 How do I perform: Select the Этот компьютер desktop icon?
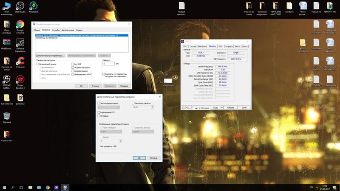point(7,8)
